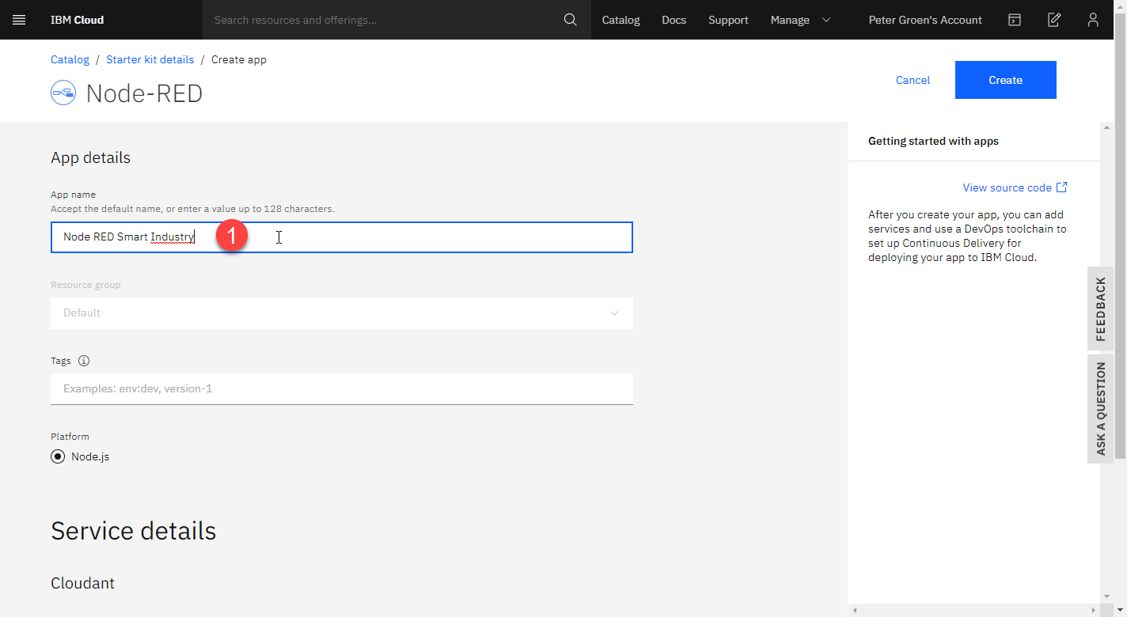Open the Resource group Default dropdown
Screen dimensions: 1127x617
(342, 312)
